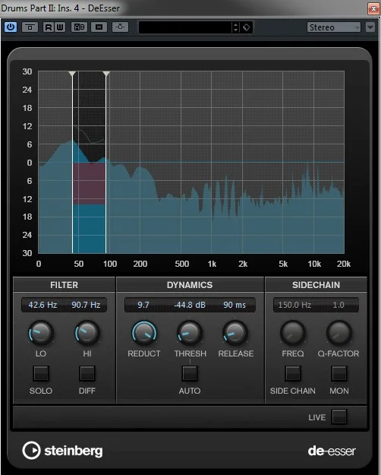Click the 500 frequency axis label
381x475 pixels.
pos(182,264)
